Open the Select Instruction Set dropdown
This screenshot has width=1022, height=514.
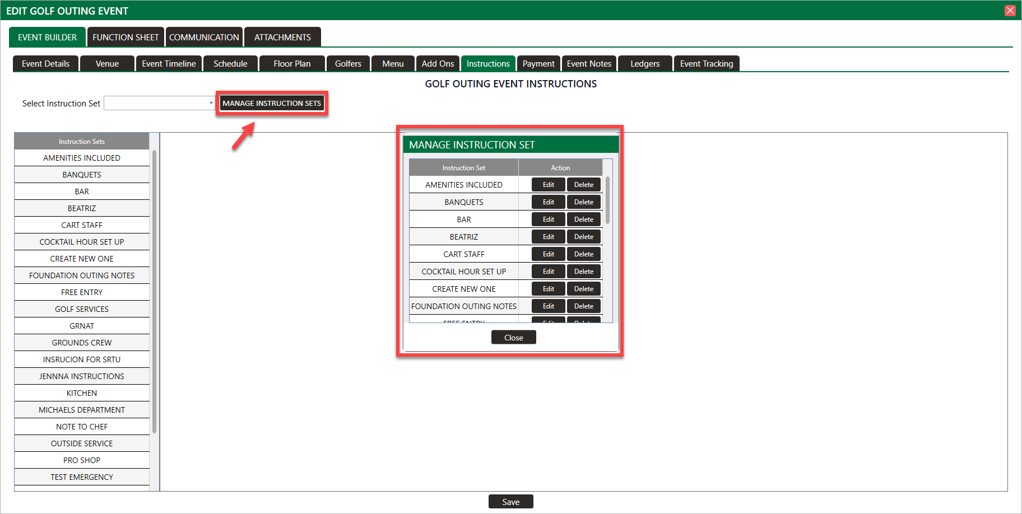160,103
